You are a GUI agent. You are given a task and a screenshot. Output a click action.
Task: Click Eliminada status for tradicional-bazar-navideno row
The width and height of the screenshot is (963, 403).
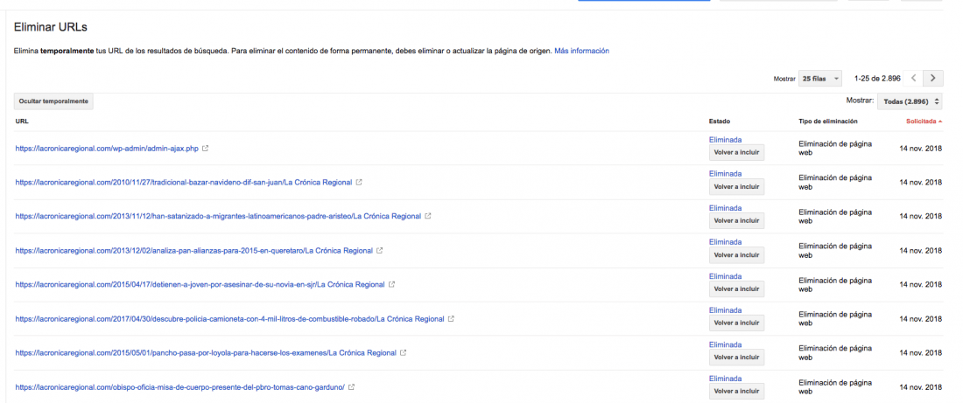tap(726, 174)
